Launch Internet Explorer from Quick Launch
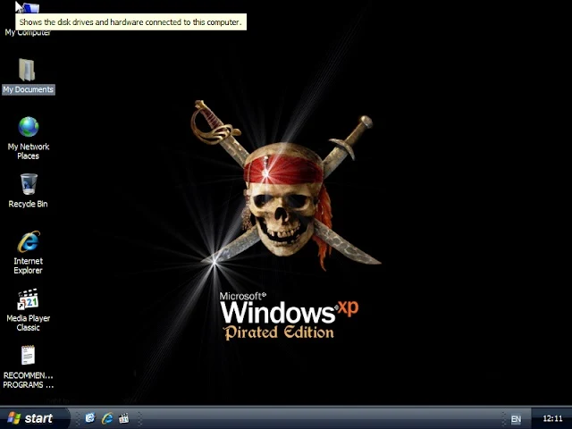Image resolution: width=572 pixels, height=429 pixels. [x=107, y=418]
